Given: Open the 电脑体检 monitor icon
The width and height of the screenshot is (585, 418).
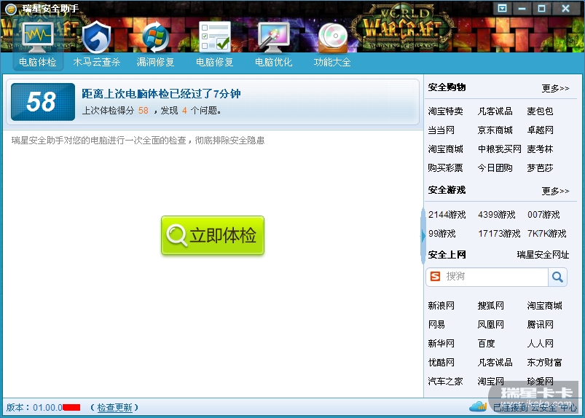Looking at the screenshot, I should [38, 37].
